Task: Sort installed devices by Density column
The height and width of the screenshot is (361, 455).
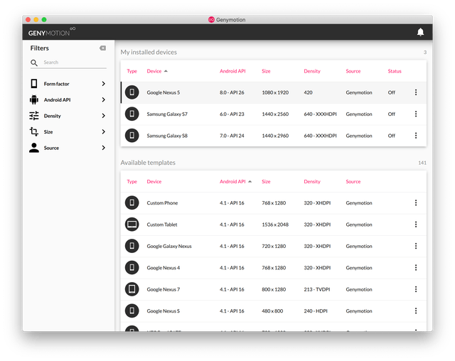Action: click(x=312, y=71)
